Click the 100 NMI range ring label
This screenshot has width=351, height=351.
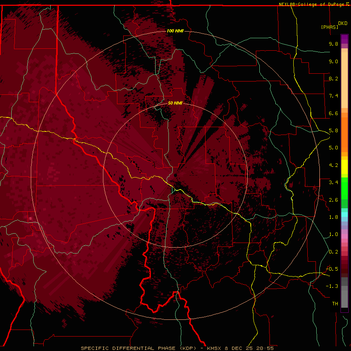(x=175, y=31)
